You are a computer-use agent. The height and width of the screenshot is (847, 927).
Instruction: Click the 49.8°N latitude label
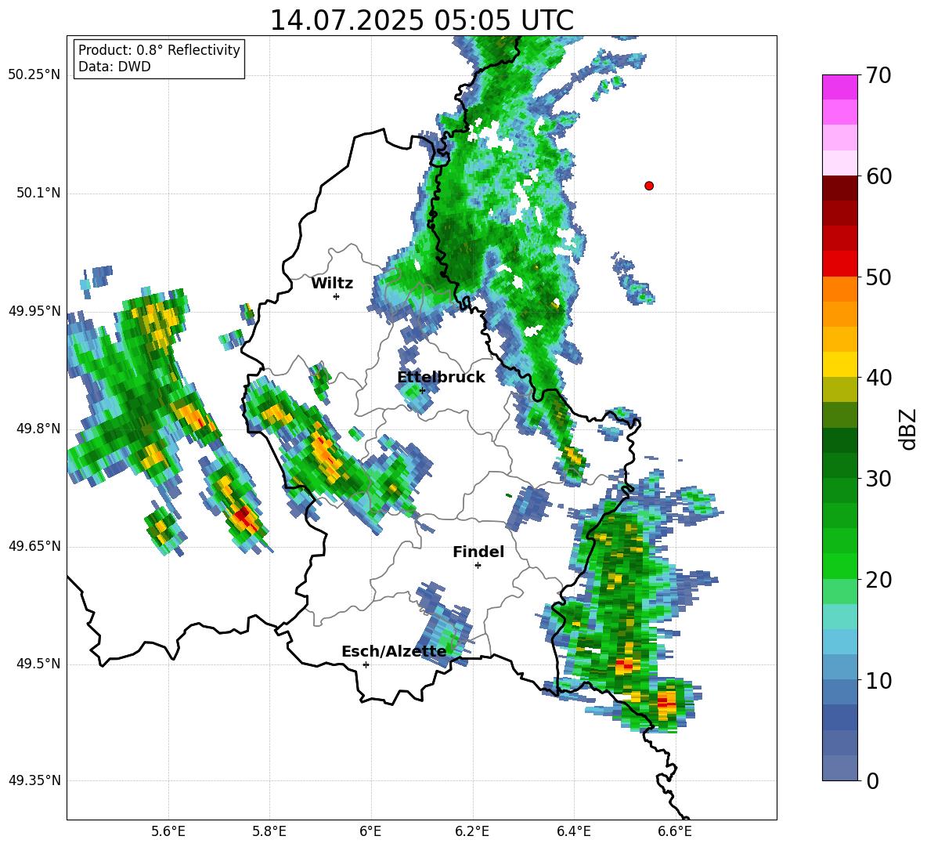point(38,429)
